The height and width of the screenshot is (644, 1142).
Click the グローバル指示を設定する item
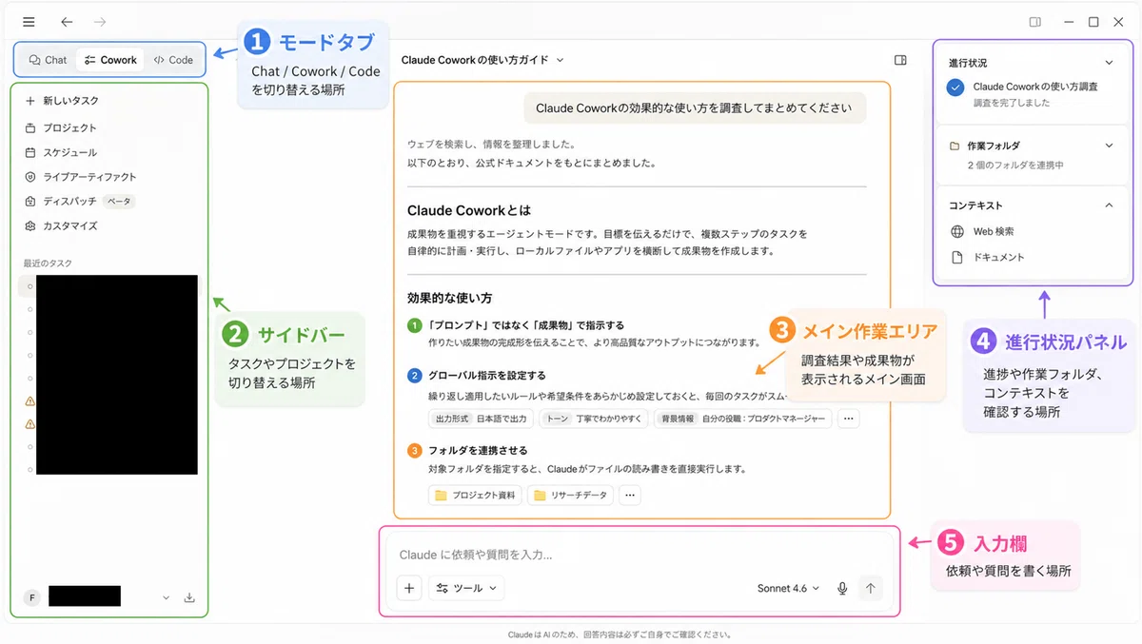pyautogui.click(x=486, y=376)
